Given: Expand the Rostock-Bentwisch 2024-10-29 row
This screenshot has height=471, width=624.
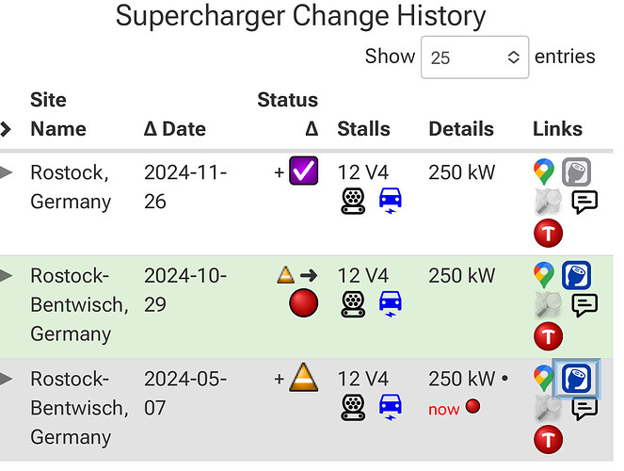Looking at the screenshot, I should coord(6,275).
